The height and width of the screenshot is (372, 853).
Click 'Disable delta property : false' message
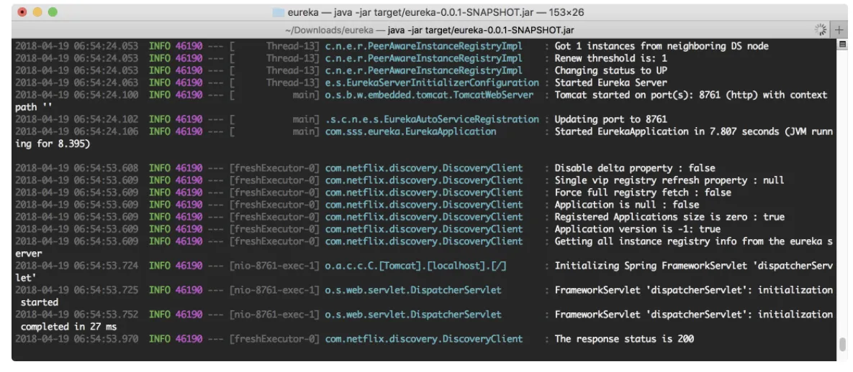click(635, 168)
